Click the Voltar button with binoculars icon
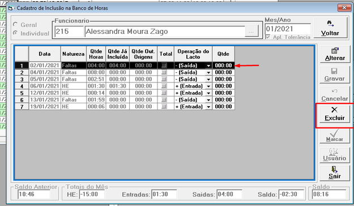Viewport: 354px width, 206px height. coord(330,28)
